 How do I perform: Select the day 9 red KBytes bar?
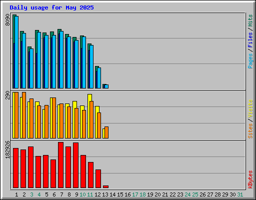pos(75,165)
